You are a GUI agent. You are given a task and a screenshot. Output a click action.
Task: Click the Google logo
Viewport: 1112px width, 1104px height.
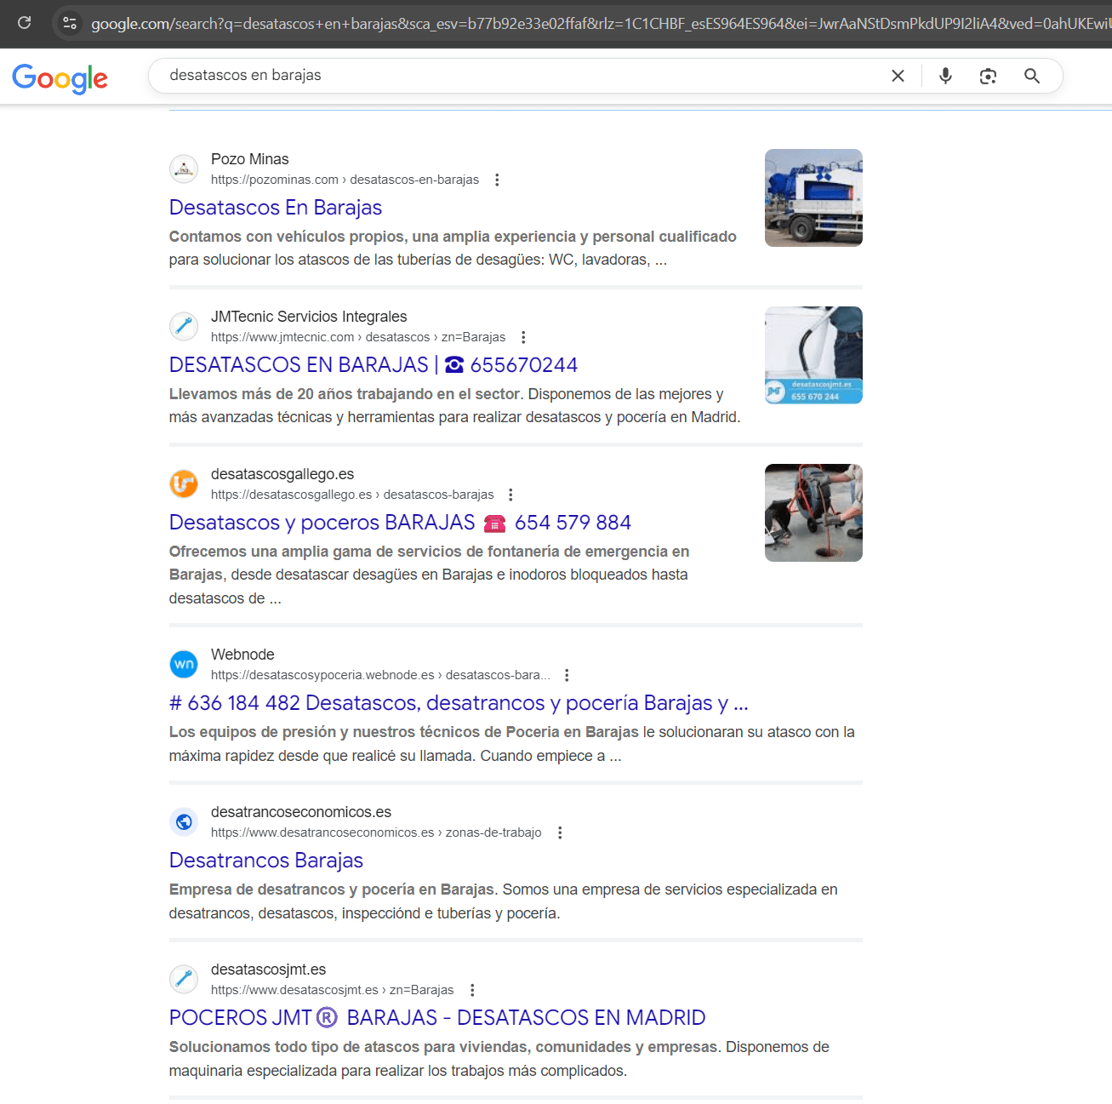[x=60, y=77]
